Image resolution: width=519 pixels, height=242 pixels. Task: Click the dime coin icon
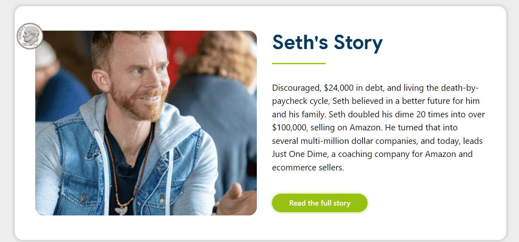(x=29, y=36)
